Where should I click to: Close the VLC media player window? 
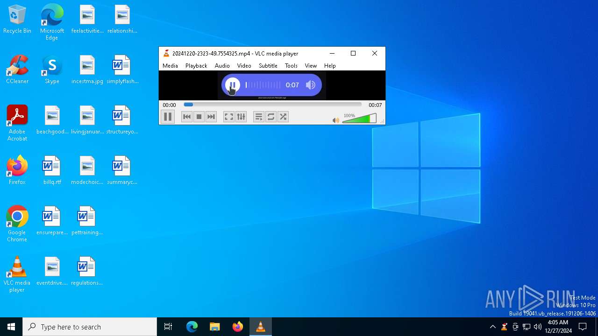375,53
